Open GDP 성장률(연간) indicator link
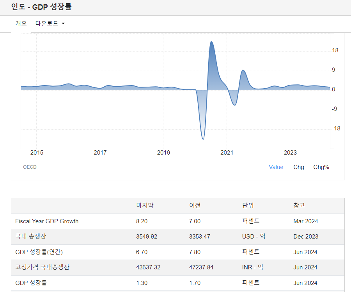The height and width of the screenshot is (292, 351). [39, 252]
